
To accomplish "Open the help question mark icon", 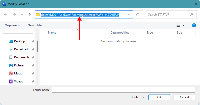I will pos(194,25).
